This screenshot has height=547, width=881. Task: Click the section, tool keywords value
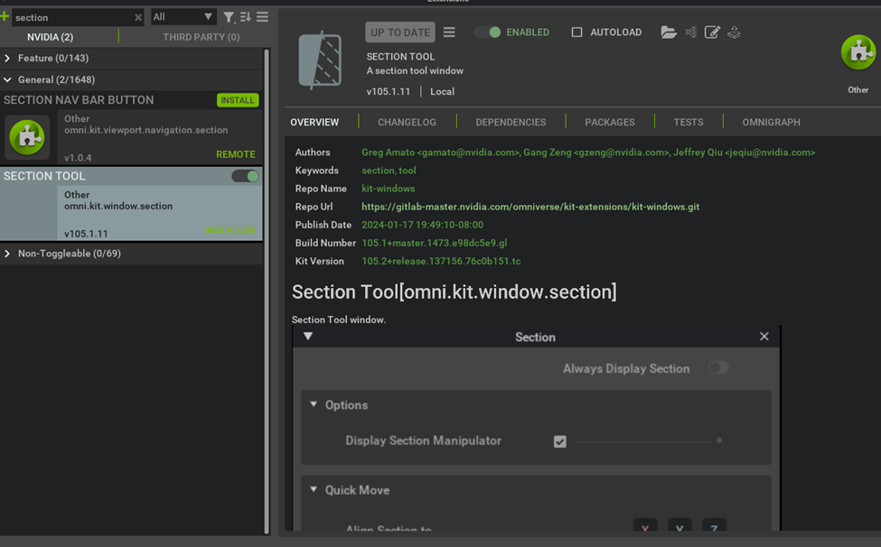(x=389, y=171)
